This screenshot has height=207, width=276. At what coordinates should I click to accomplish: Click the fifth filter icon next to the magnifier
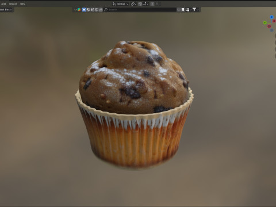(x=101, y=10)
